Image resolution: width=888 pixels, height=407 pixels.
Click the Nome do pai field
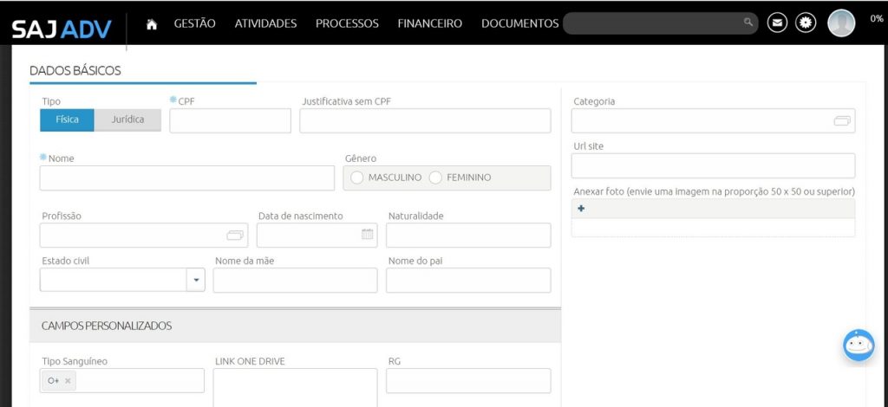[x=468, y=281]
